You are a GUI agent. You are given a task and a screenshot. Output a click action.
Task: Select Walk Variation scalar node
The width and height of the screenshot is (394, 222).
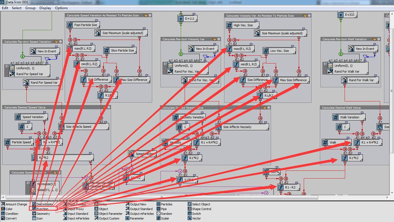click(x=349, y=117)
